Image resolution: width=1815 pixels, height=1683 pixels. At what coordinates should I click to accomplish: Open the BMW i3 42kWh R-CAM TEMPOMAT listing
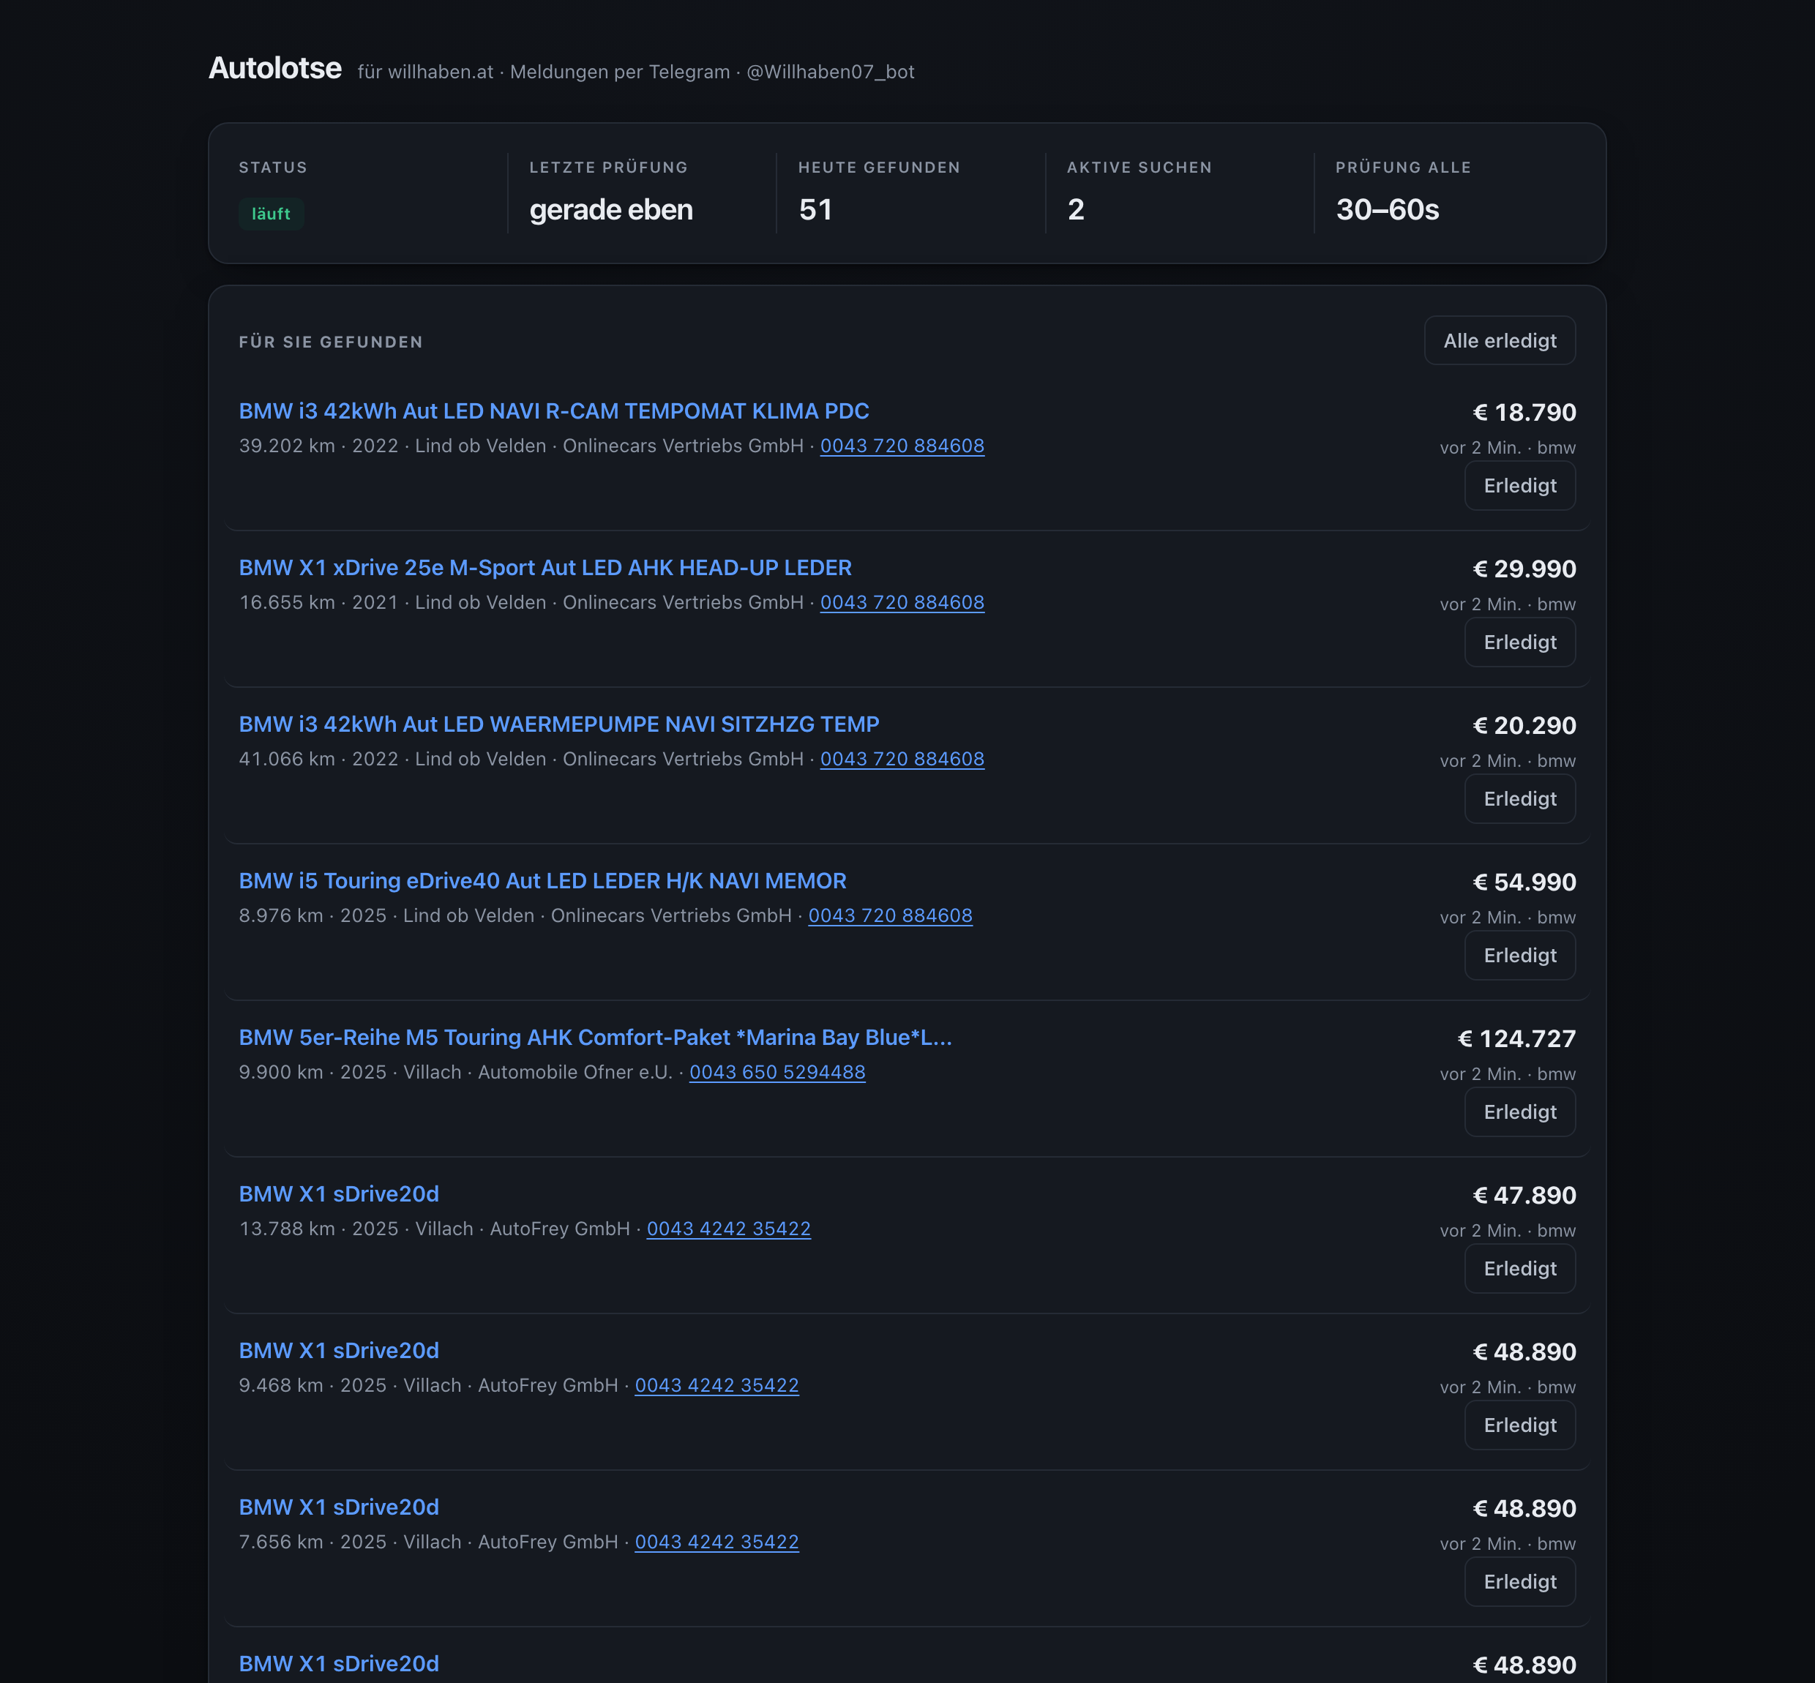pos(554,411)
